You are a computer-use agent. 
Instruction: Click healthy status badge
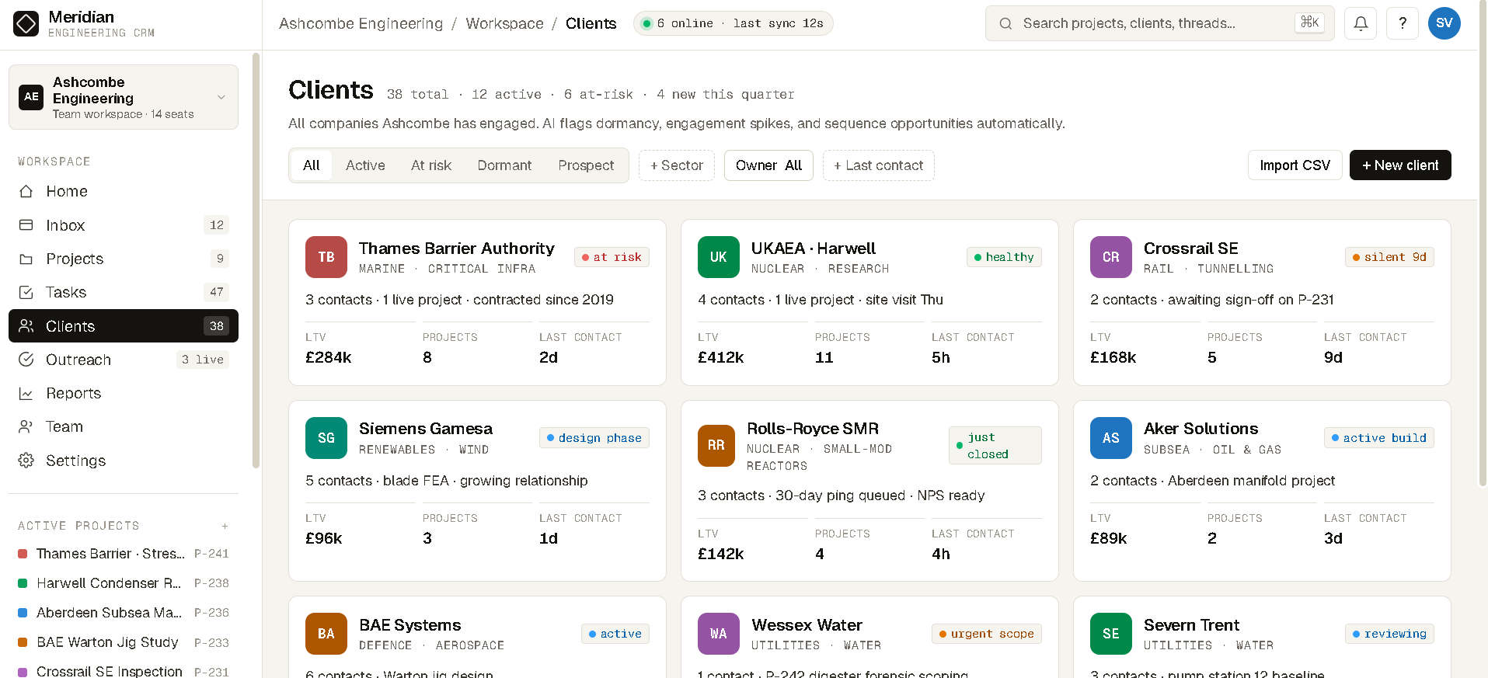coord(1004,257)
